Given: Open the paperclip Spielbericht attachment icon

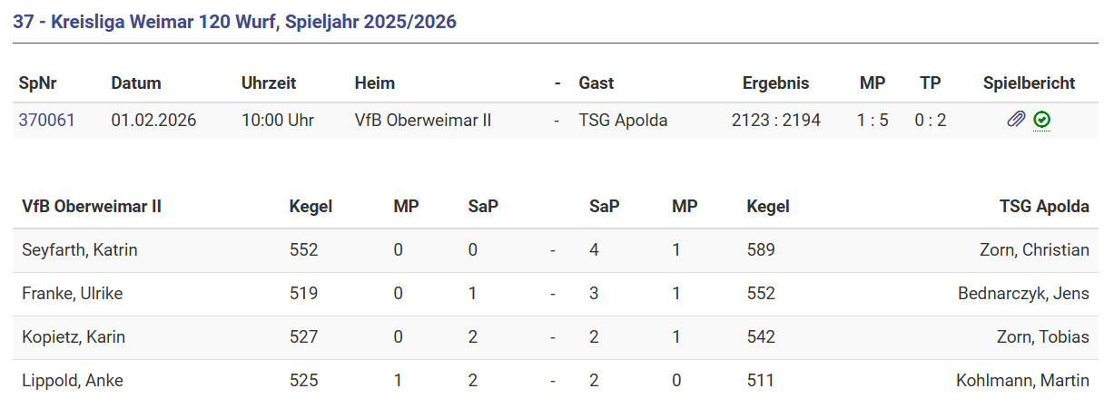Looking at the screenshot, I should [x=1016, y=120].
